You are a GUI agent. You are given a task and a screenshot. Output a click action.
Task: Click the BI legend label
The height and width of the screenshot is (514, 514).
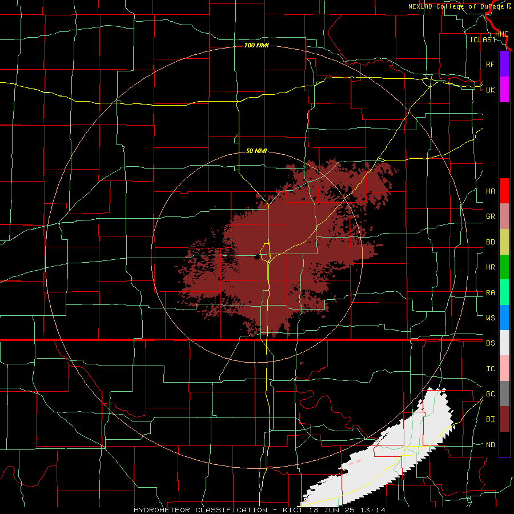[490, 419]
